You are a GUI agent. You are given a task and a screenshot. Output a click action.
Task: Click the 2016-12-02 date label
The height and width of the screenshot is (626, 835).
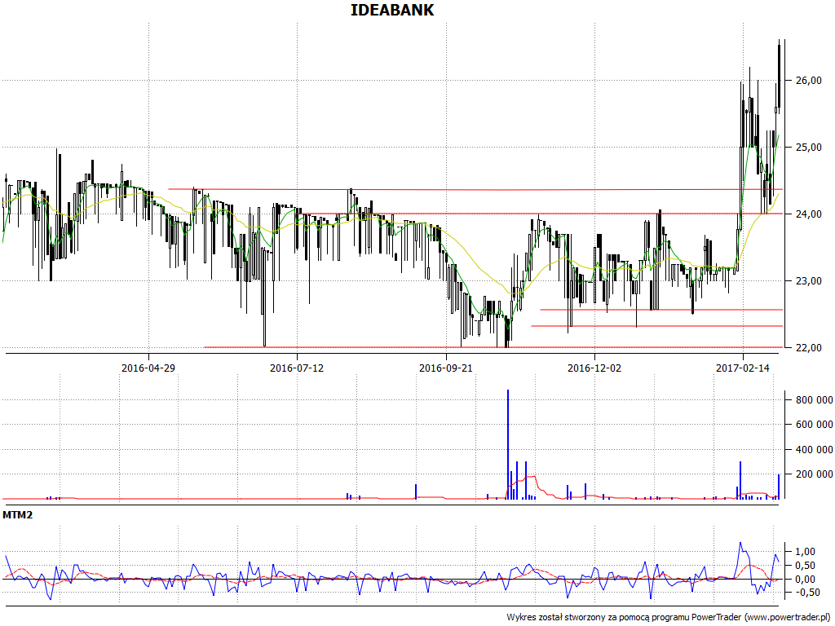click(594, 368)
